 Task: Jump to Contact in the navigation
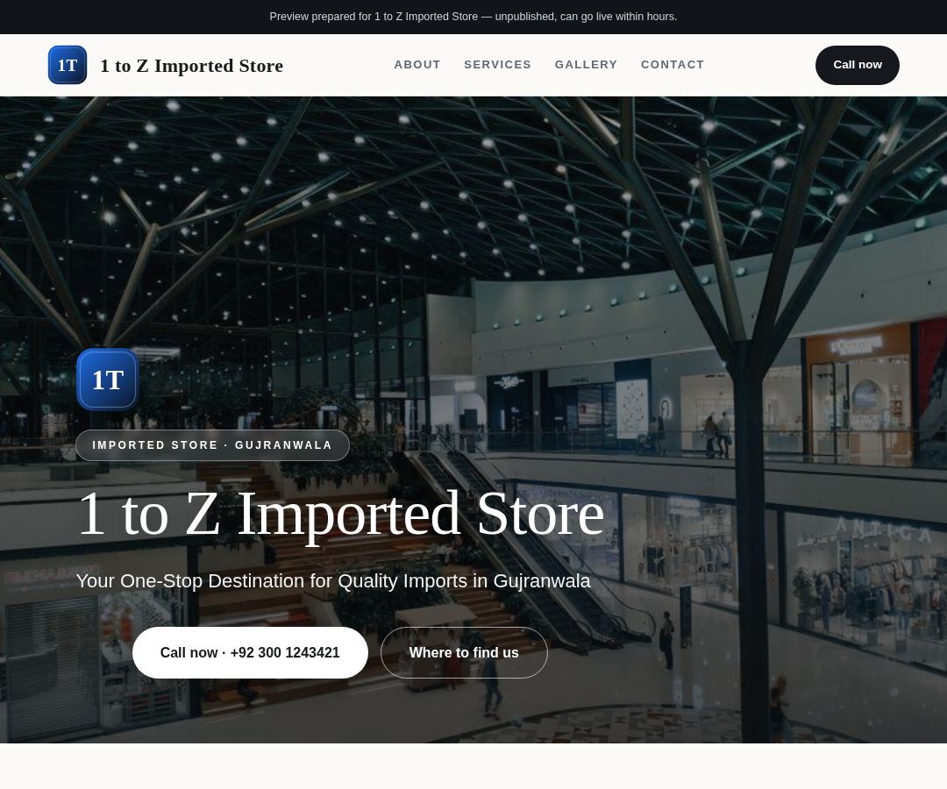(673, 65)
